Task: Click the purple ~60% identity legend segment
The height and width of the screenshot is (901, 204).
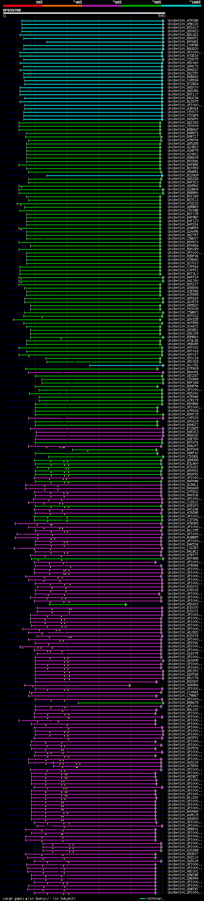Action: [x=102, y=6]
